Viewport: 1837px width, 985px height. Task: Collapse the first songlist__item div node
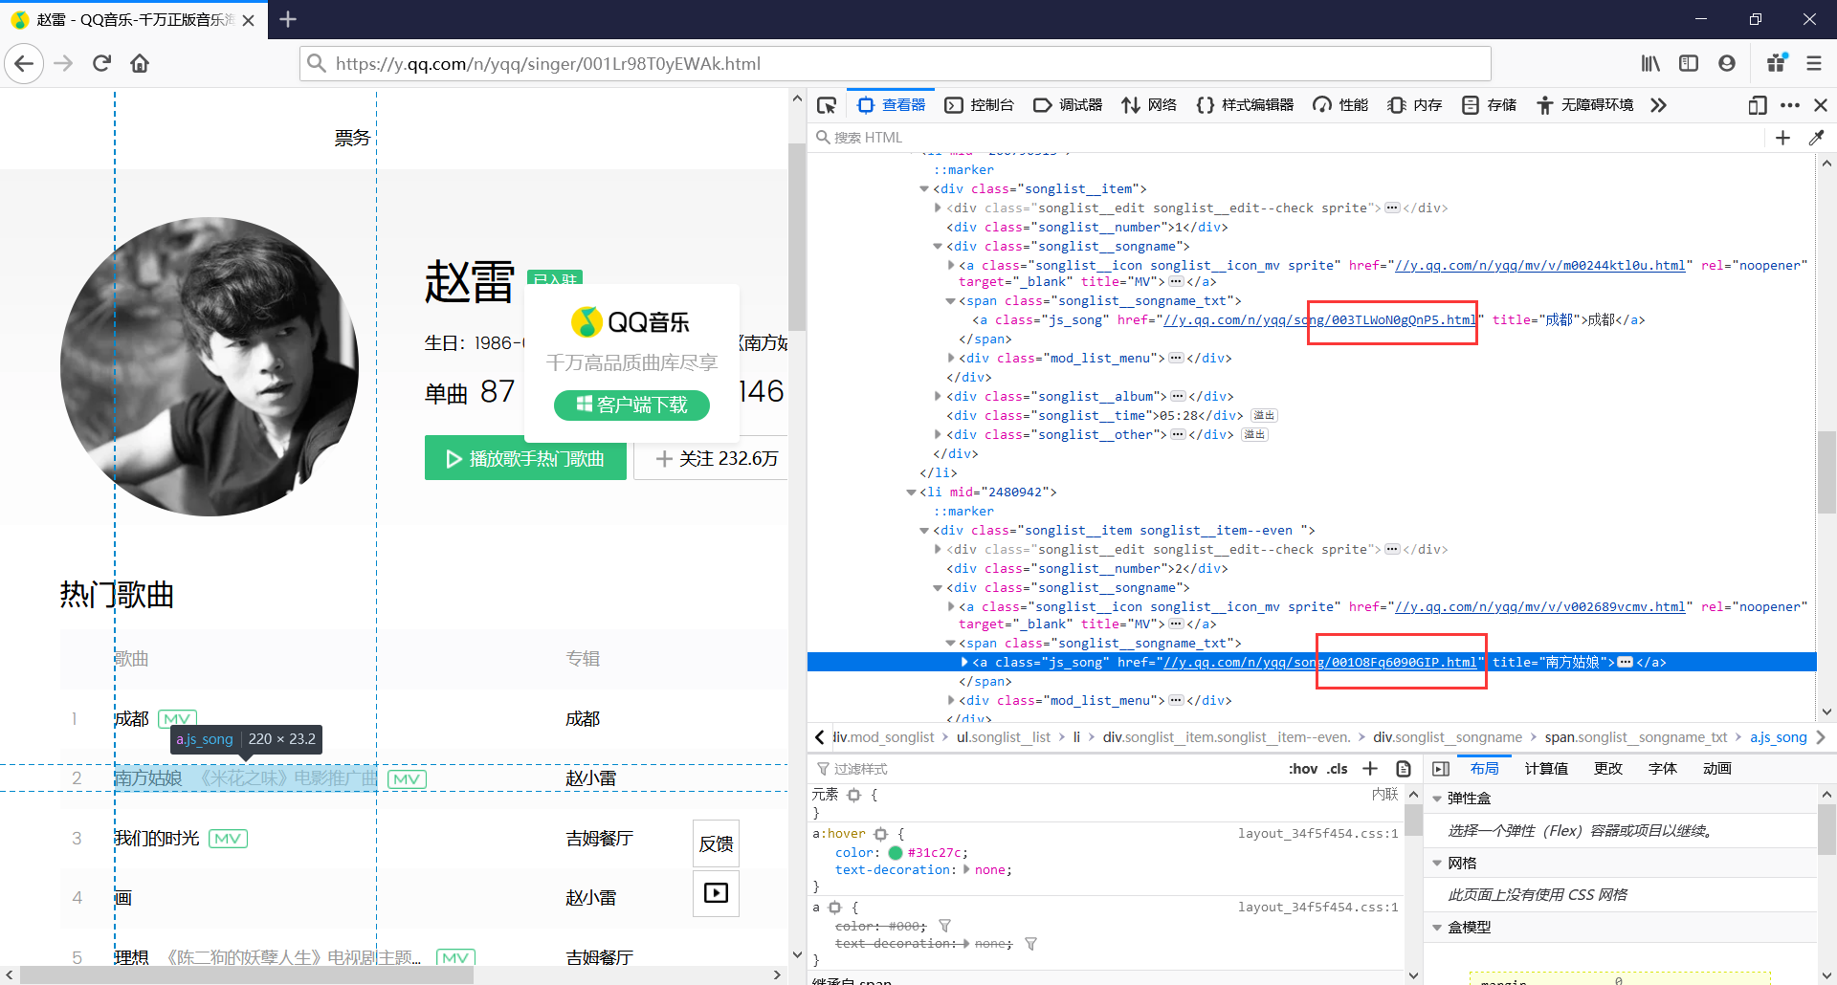[924, 189]
